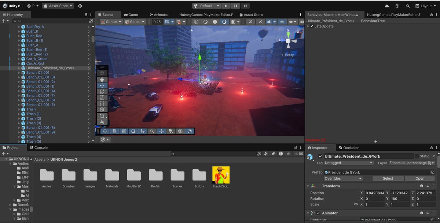Enable the Static checkbox
The width and height of the screenshot is (440, 223).
click(x=416, y=156)
